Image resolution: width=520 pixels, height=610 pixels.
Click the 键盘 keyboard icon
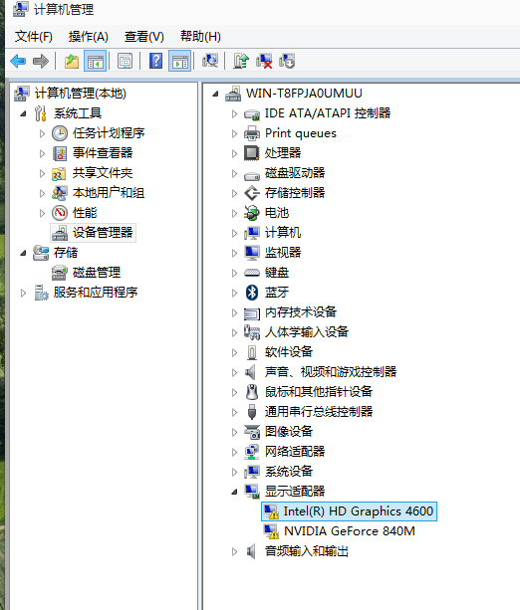(252, 273)
